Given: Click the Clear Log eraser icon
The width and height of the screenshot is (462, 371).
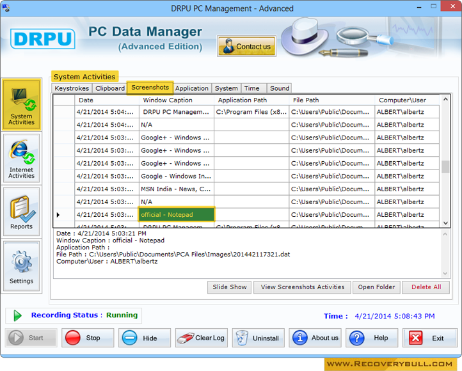Looking at the screenshot, I should 186,338.
